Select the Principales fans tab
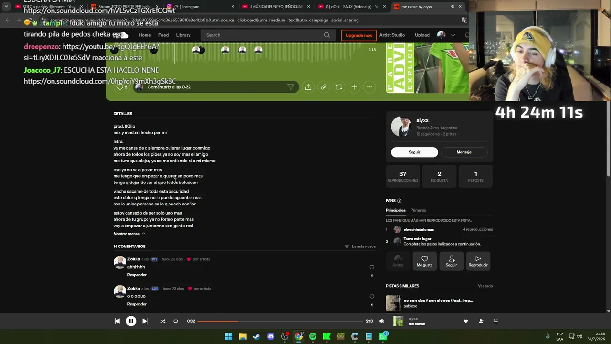The image size is (611, 344). [x=396, y=210]
